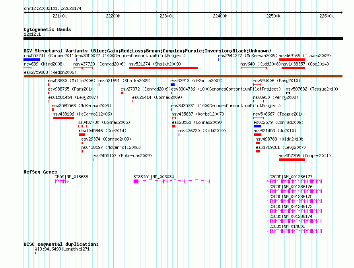The width and height of the screenshot is (354, 268).
Task: Select nsv438196 (McCarroll2006) label
Action: point(82,114)
